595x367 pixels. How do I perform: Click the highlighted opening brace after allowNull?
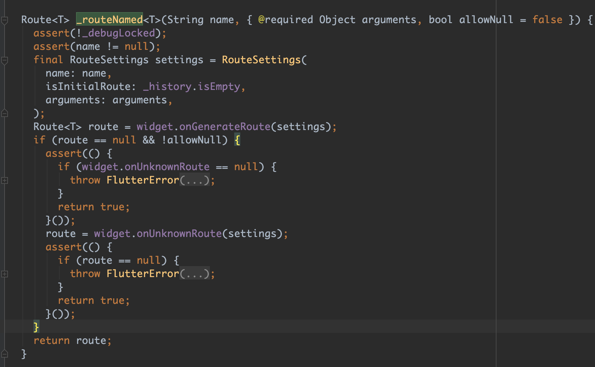click(x=237, y=140)
